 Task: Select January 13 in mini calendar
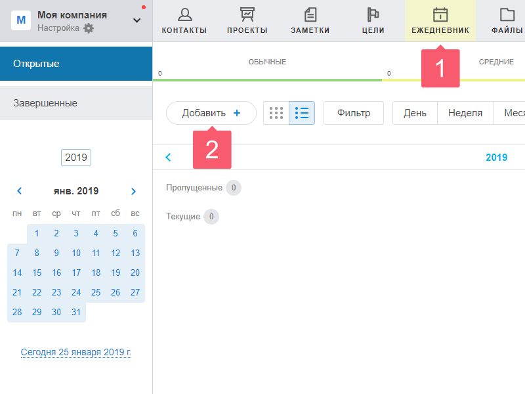135,253
